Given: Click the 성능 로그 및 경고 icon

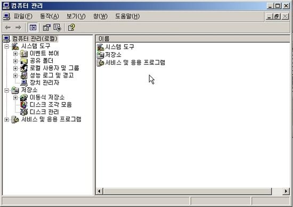Looking at the screenshot, I should tap(24, 76).
